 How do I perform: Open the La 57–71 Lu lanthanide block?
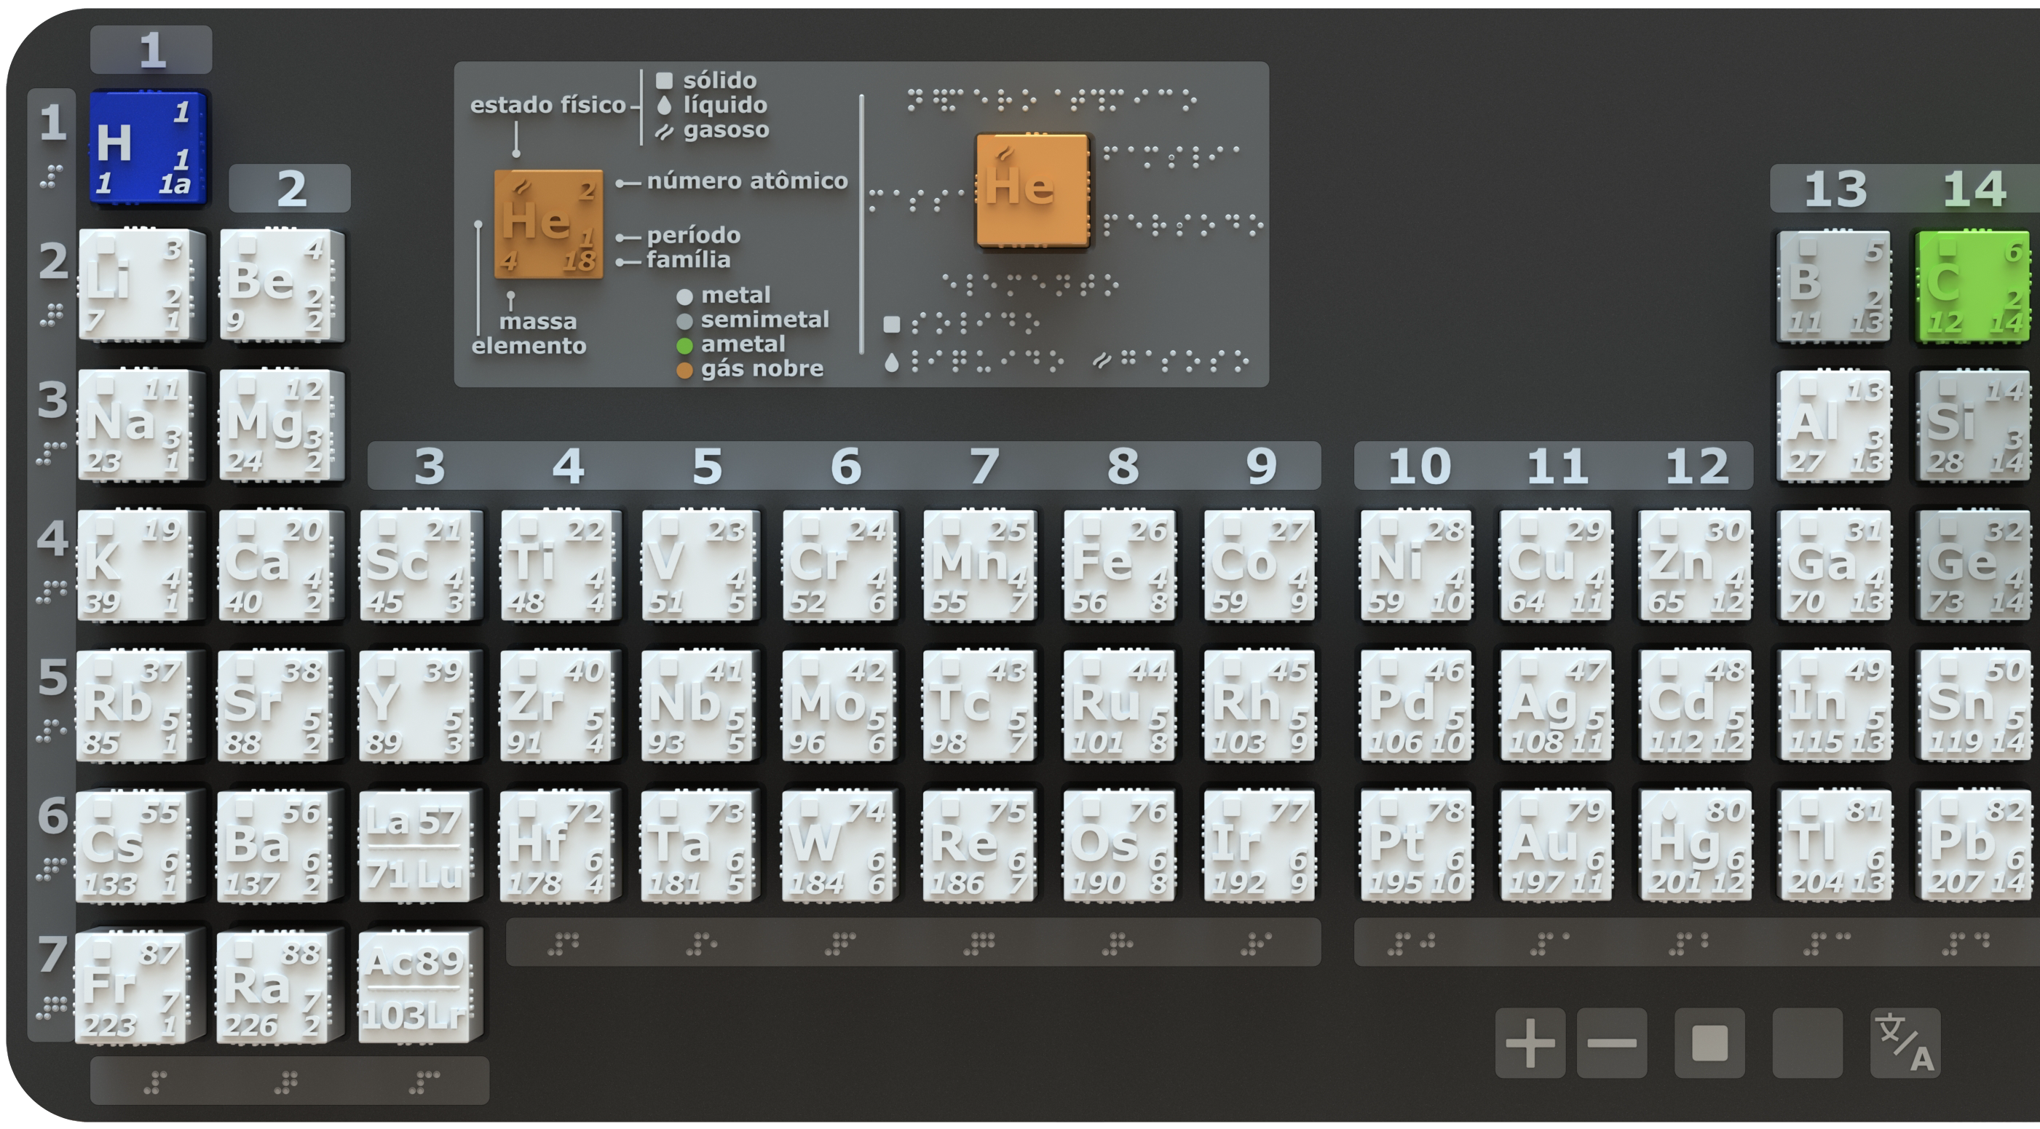tap(414, 846)
